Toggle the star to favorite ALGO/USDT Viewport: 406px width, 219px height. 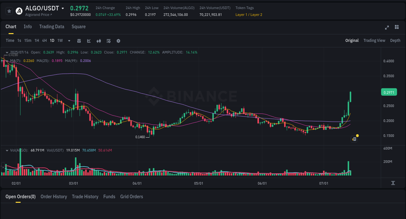[9, 11]
